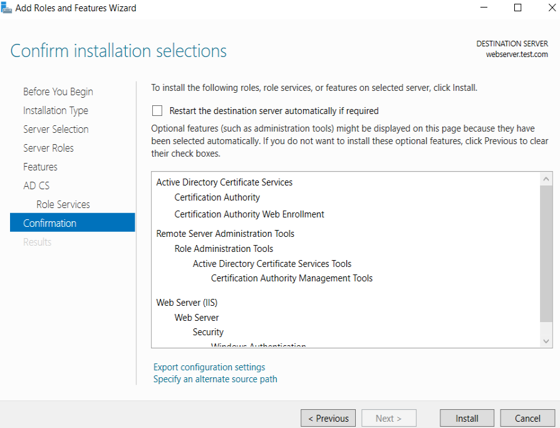Cancel the wizard
560x428 pixels.
(527, 418)
